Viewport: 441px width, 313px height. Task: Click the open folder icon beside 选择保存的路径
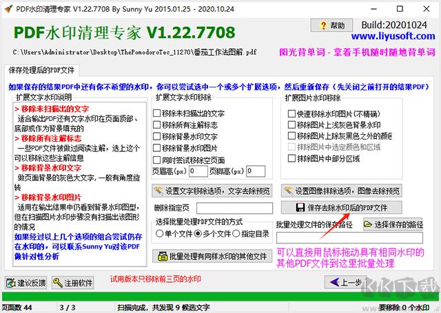click(367, 224)
